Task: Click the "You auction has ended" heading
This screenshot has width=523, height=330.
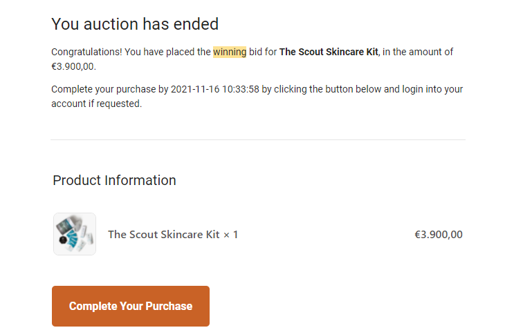Action: (x=135, y=25)
